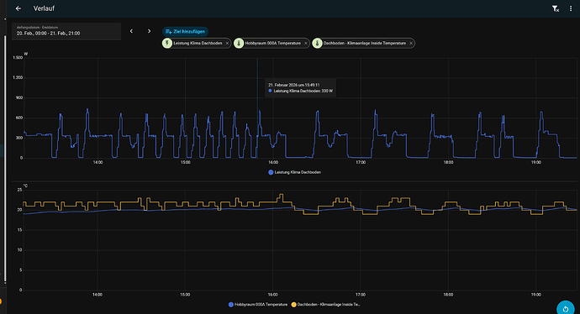Viewport: 580px width, 314px height.
Task: Click the Hobbyraum 000A Temperature thermometer icon
Action: 239,43
